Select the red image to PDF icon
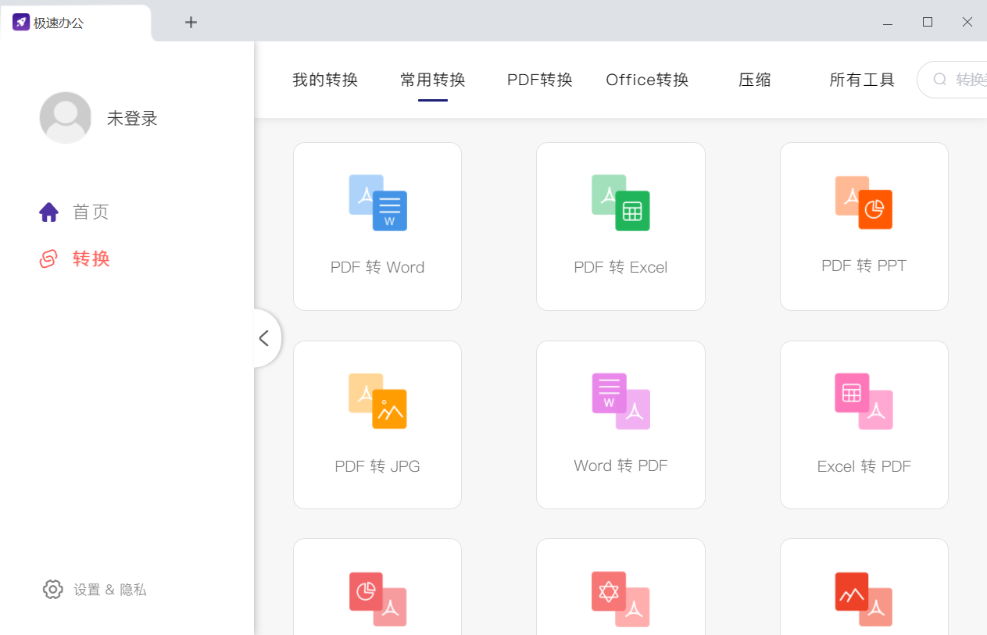Screen dimensions: 987x635 pyautogui.click(x=864, y=599)
